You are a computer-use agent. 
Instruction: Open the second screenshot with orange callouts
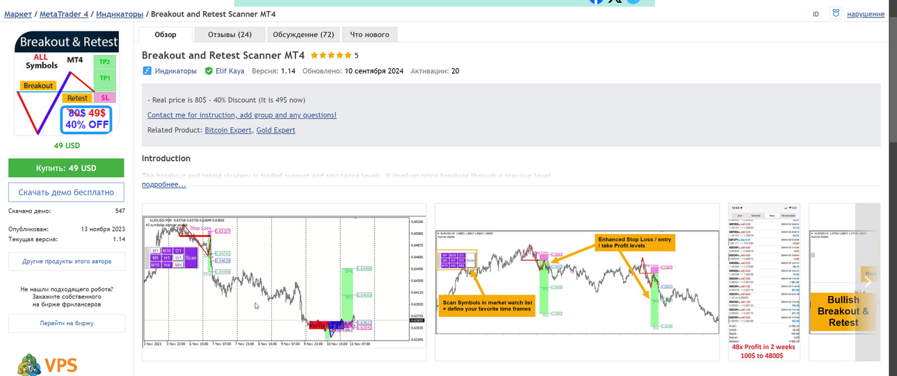point(577,282)
